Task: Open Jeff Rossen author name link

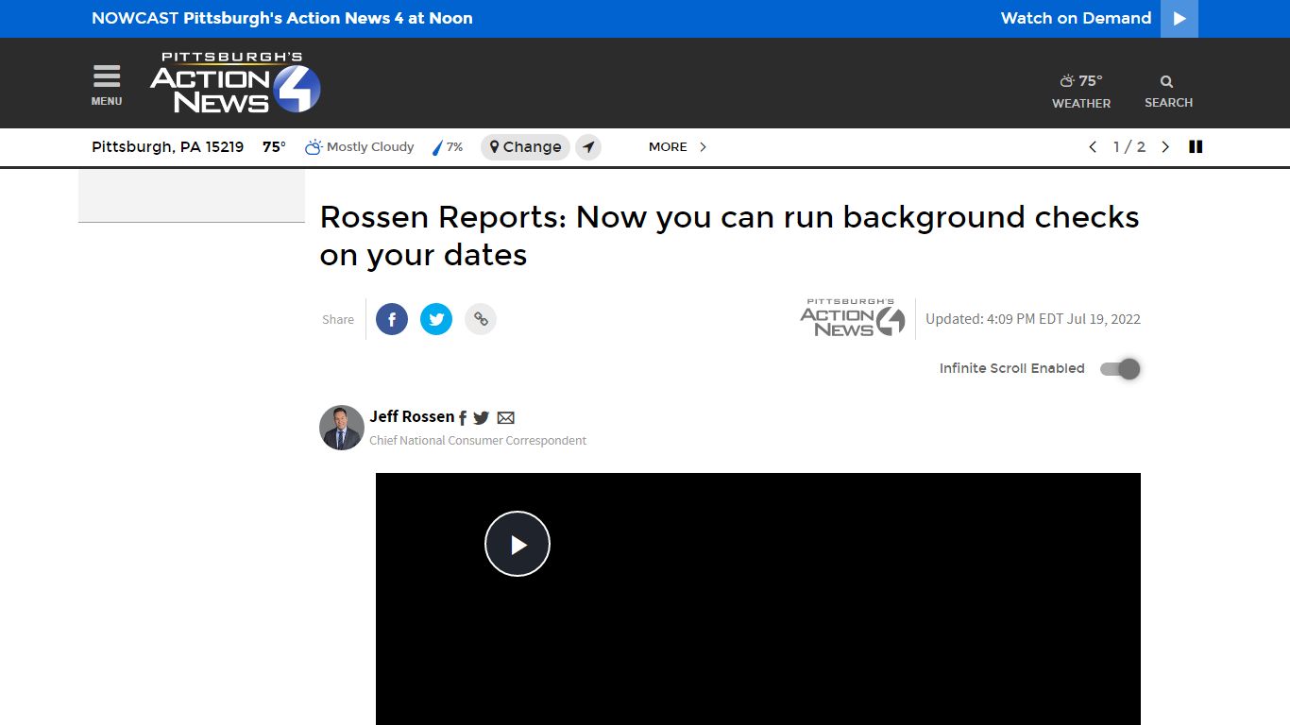Action: [x=412, y=416]
